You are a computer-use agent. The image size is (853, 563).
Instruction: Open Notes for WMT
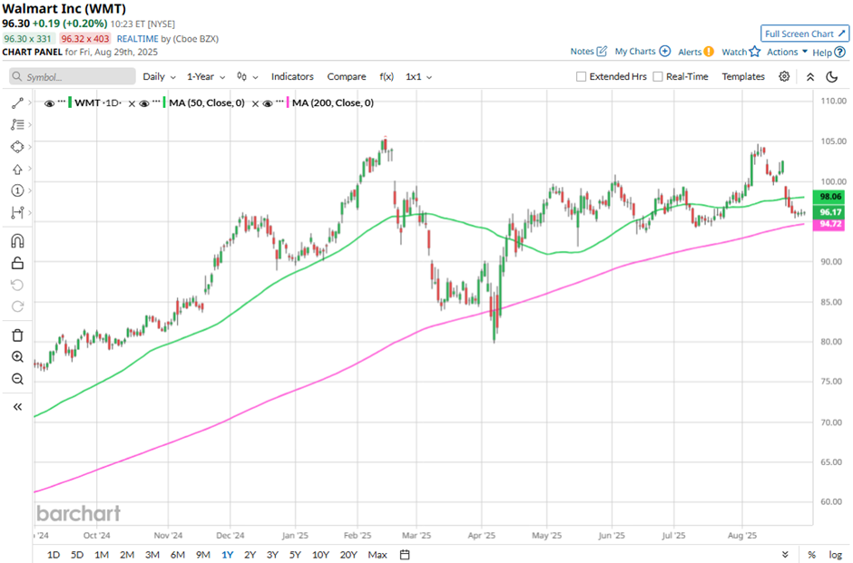[588, 51]
